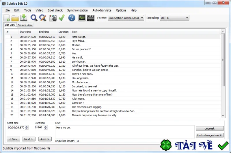Select row 'Hm, upgrades.'
The width and height of the screenshot is (231, 153).
tap(113, 78)
